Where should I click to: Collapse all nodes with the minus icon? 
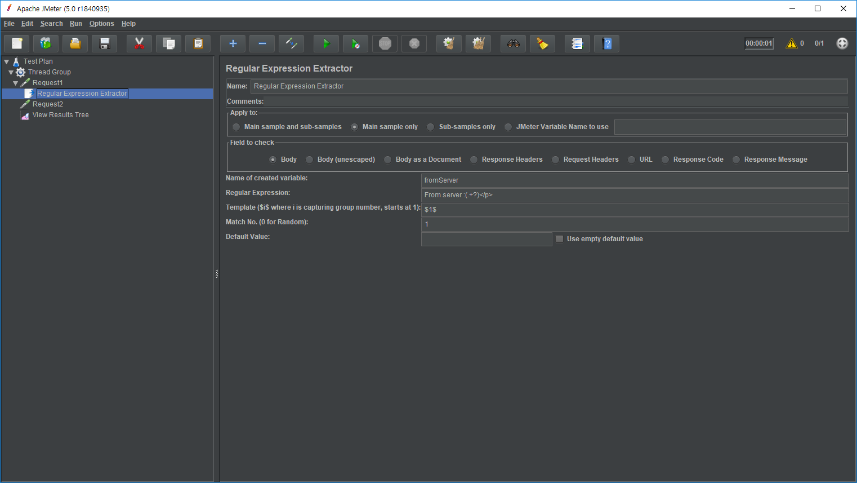point(262,43)
